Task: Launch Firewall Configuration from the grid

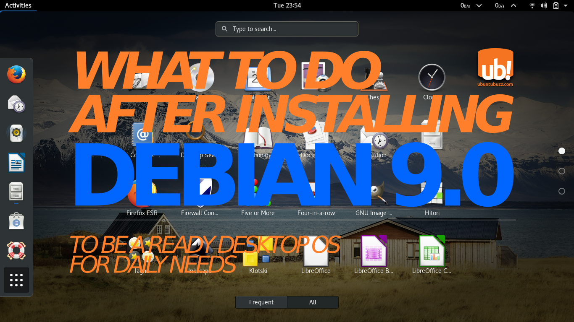Action: [x=200, y=193]
